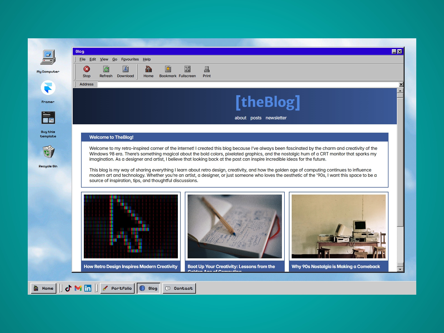The height and width of the screenshot is (333, 444).
Task: Open the Go menu
Action: [x=115, y=59]
